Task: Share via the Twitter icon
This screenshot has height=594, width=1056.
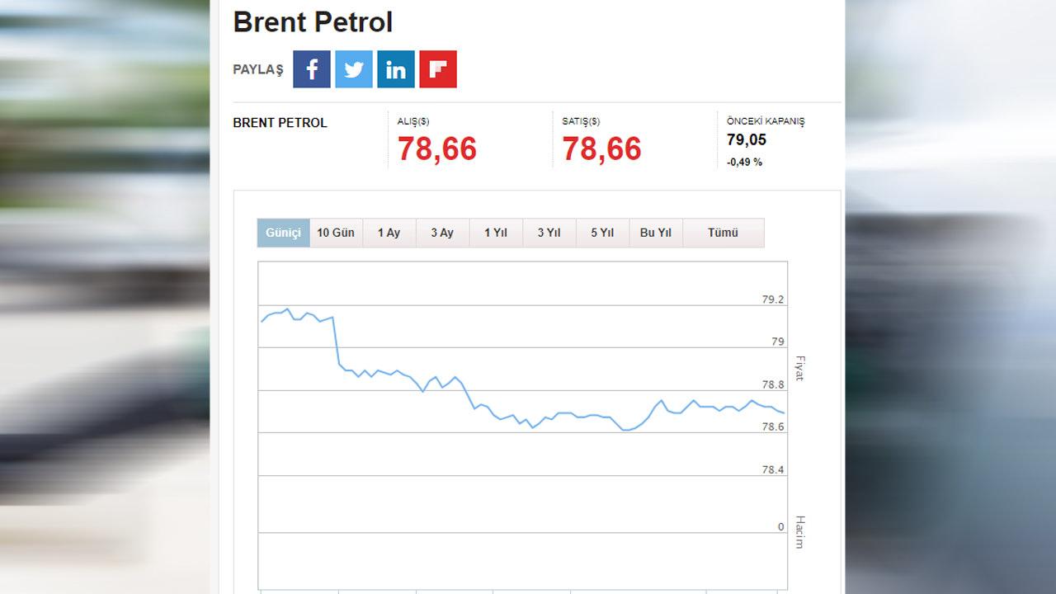Action: 354,69
